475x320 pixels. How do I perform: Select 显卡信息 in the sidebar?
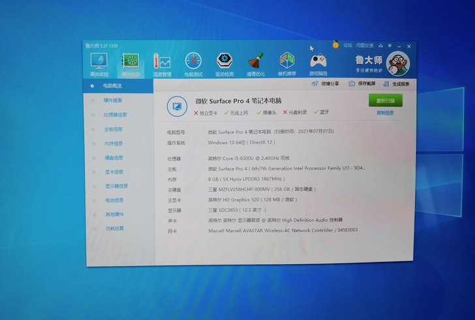[114, 172]
